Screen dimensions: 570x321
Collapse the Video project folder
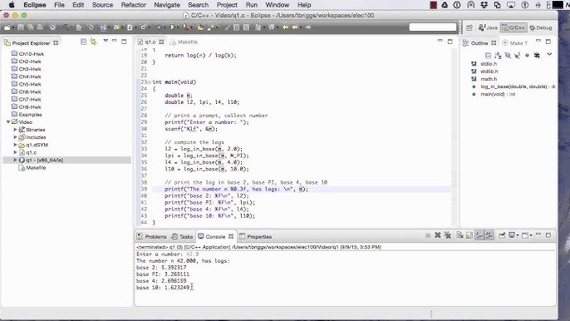[x=8, y=122]
